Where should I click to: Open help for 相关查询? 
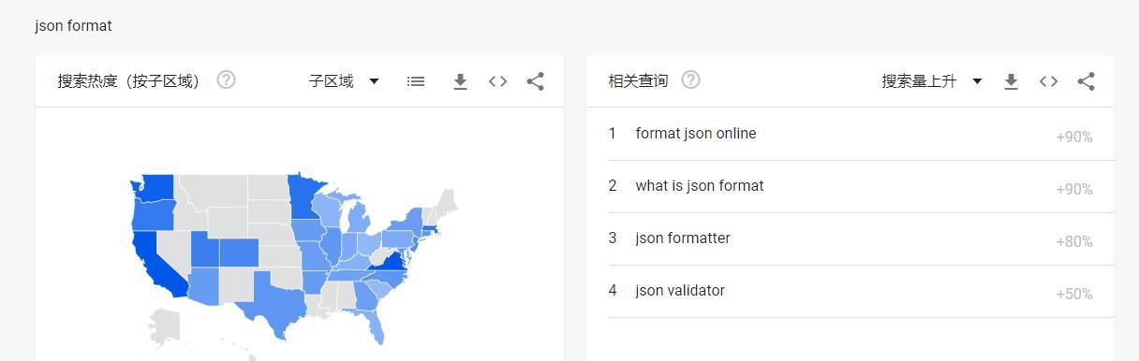pos(690,80)
